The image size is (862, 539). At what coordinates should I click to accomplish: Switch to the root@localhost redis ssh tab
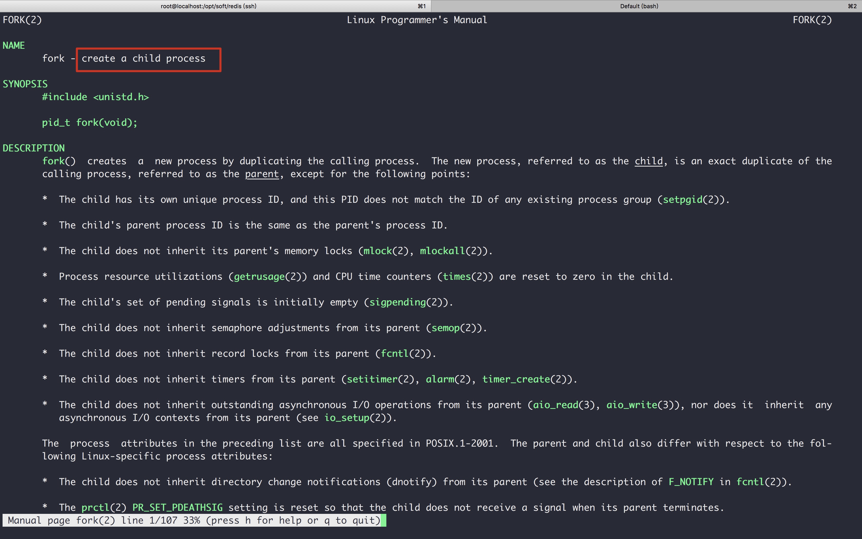tap(209, 6)
